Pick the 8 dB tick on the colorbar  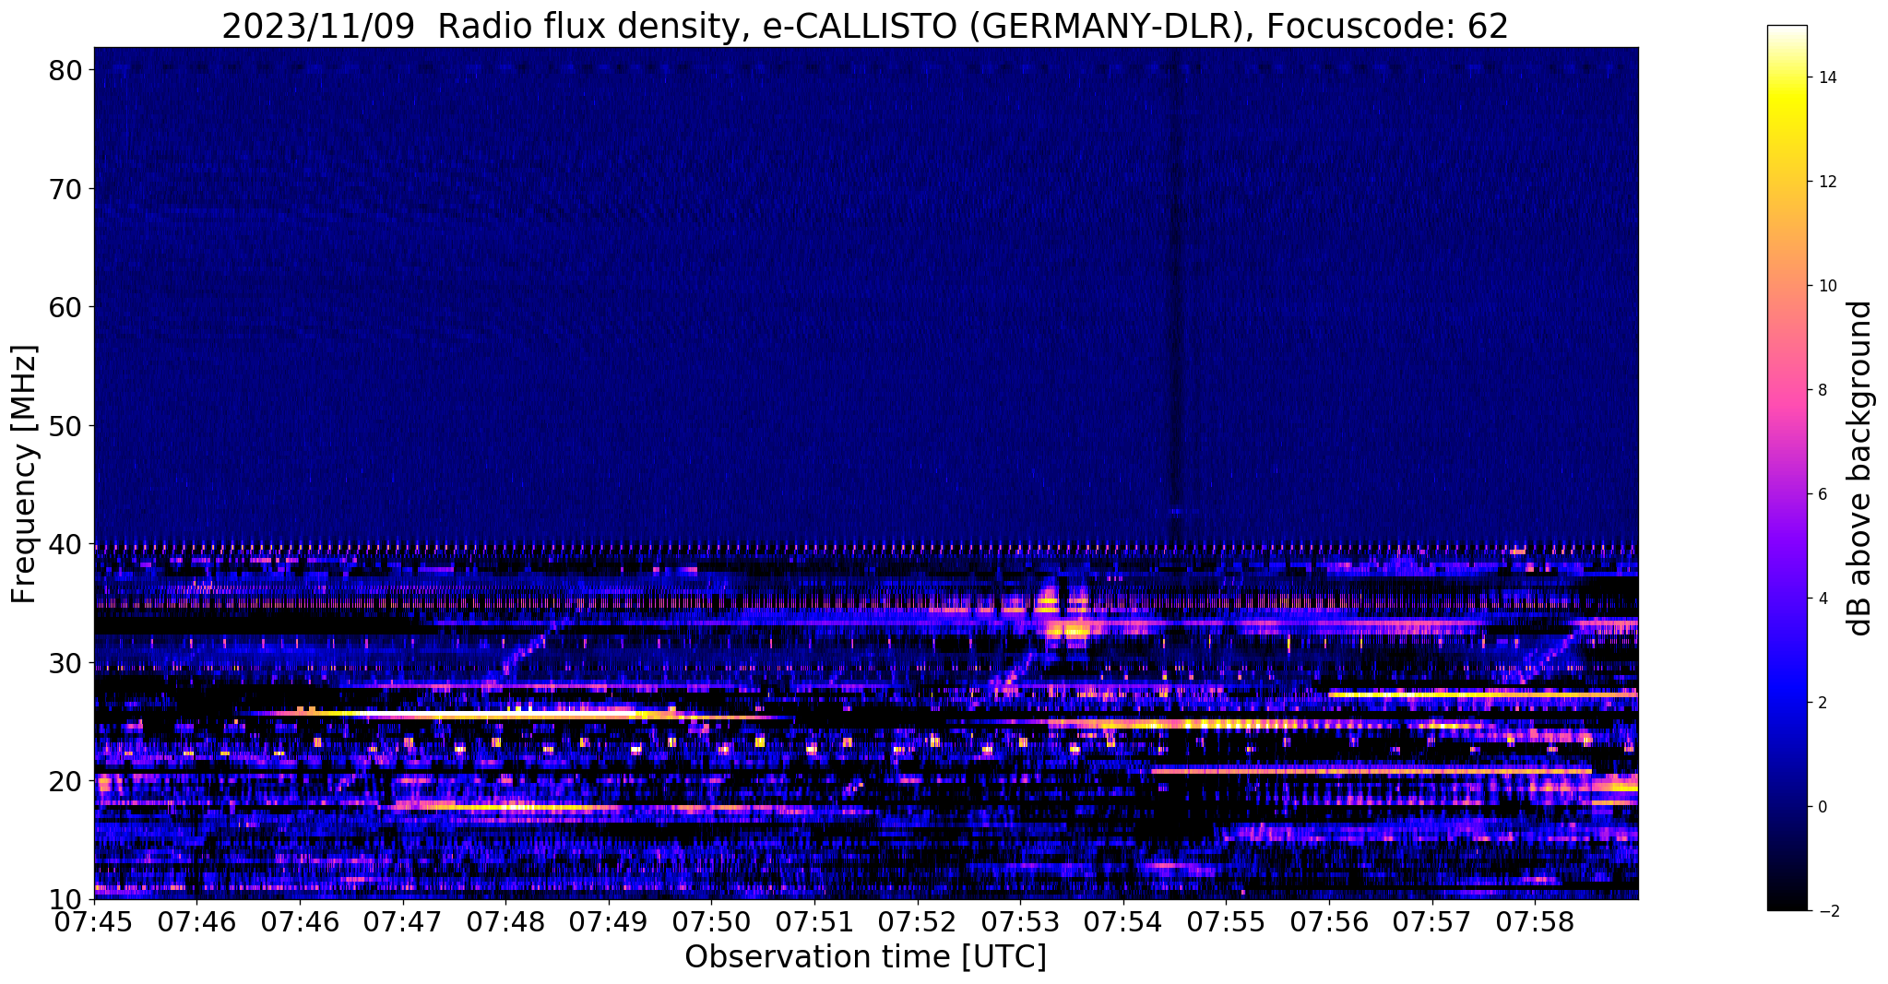tap(1822, 390)
